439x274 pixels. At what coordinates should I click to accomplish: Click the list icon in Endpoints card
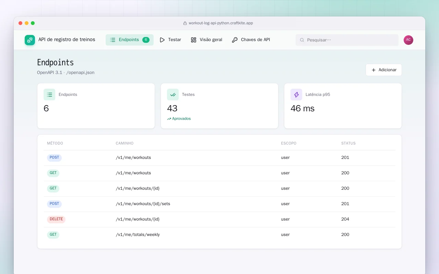tap(49, 95)
